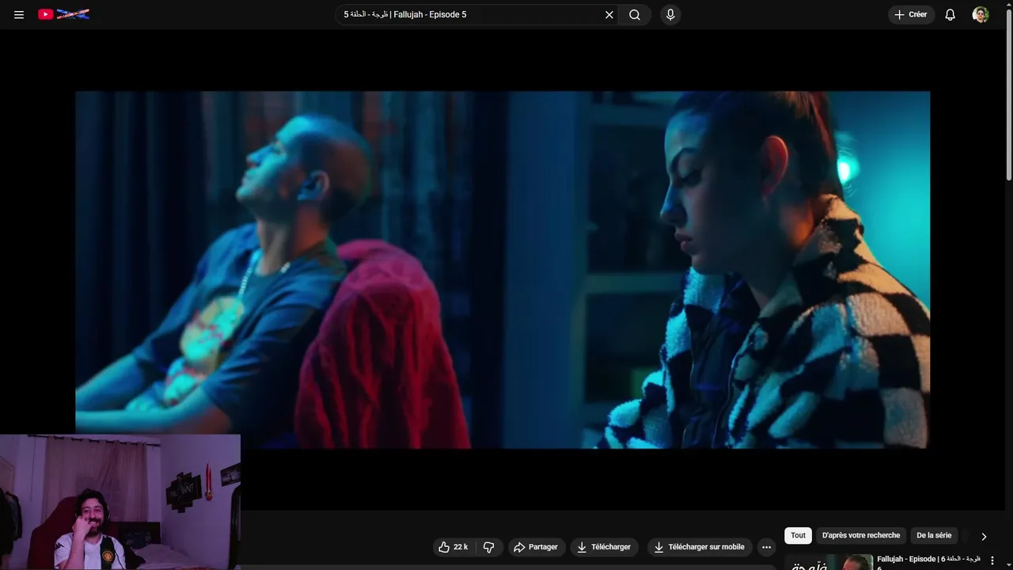Click the search magnifier button
The height and width of the screenshot is (570, 1013).
[x=635, y=14]
